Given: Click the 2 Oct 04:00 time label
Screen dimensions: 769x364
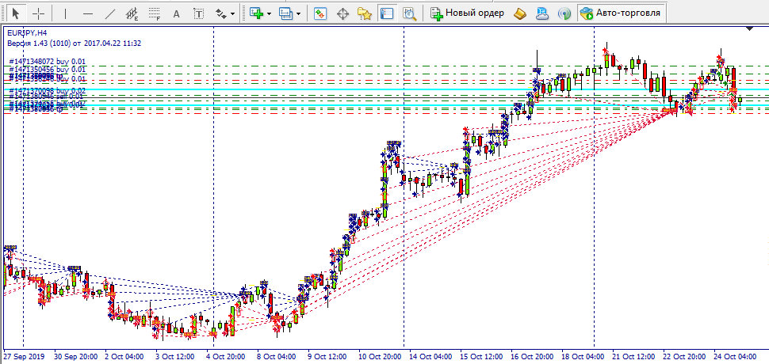Looking at the screenshot, I should pyautogui.click(x=124, y=356).
